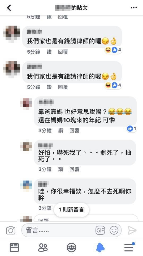View reactions count 4 on first comment
Image resolution: width=143 pixels, height=256 pixels.
click(x=113, y=50)
